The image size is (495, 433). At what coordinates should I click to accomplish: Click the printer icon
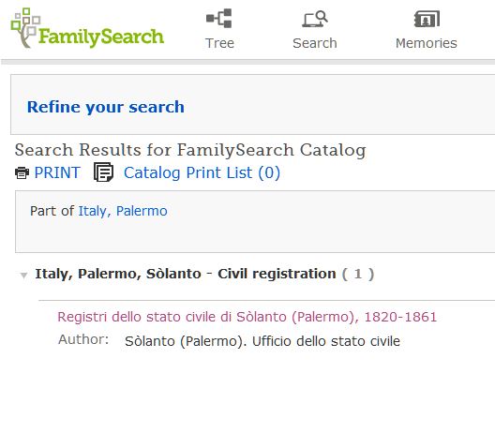(22, 173)
